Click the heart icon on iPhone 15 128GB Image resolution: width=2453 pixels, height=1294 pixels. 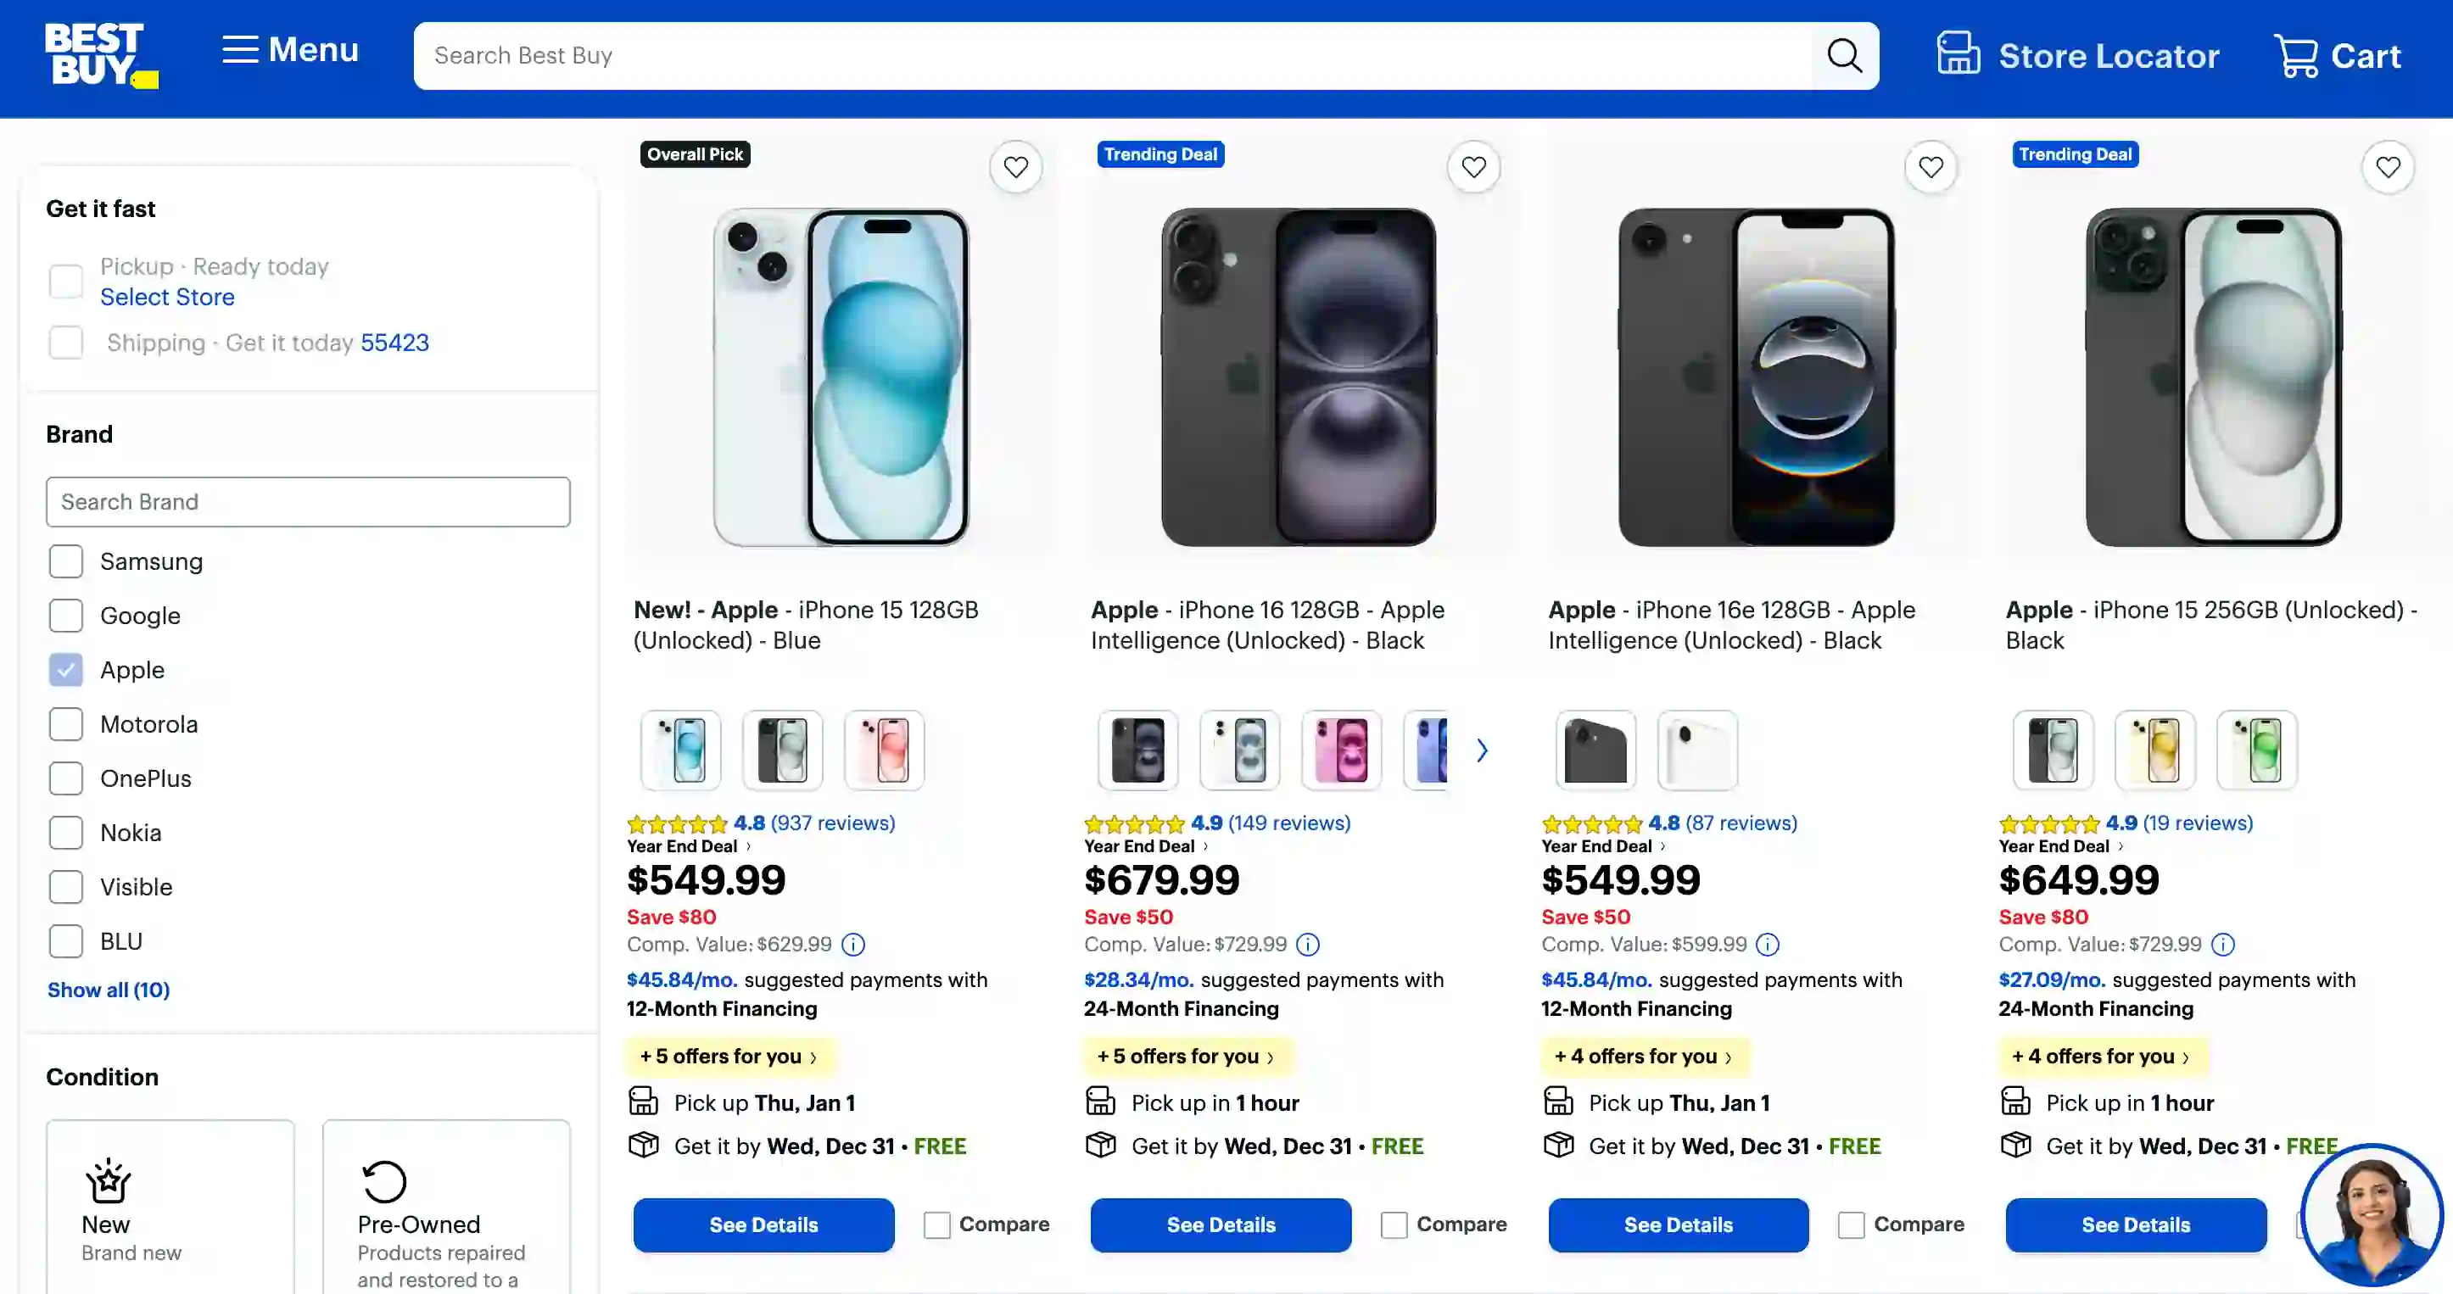(1015, 167)
